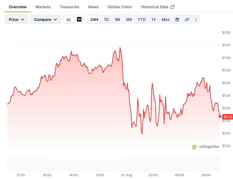Open the Treasuries tab
Viewport: 233px width, 179px height.
[x=69, y=7]
